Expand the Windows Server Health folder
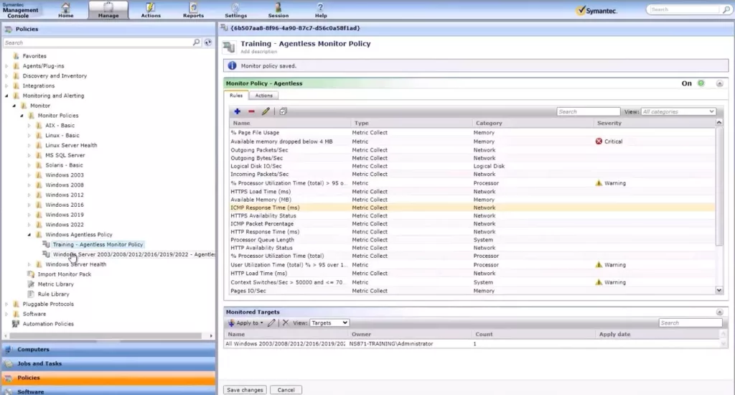This screenshot has height=395, width=735. [x=29, y=264]
